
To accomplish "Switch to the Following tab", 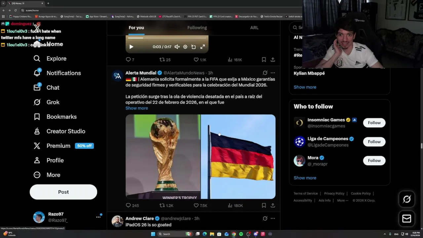I will (197, 28).
